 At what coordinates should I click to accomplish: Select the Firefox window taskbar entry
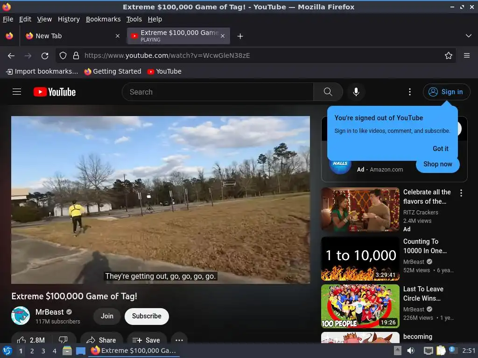[134, 351]
